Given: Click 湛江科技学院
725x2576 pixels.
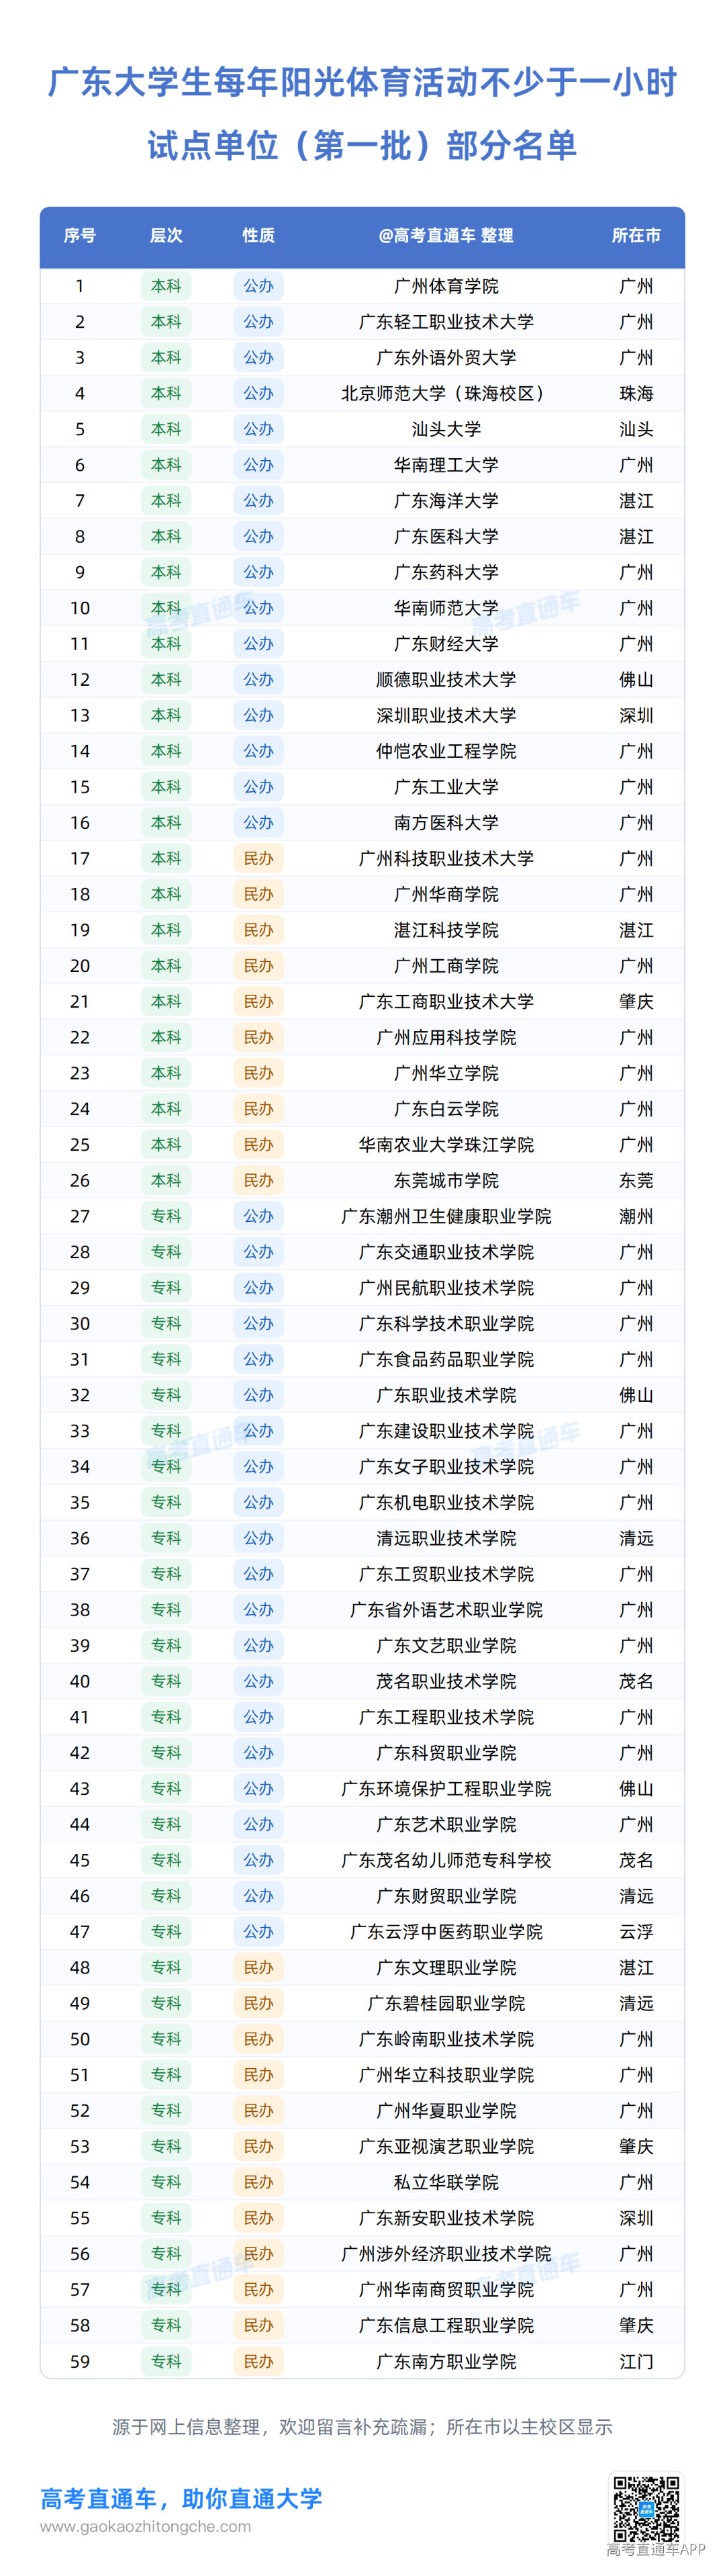Looking at the screenshot, I should [x=446, y=930].
